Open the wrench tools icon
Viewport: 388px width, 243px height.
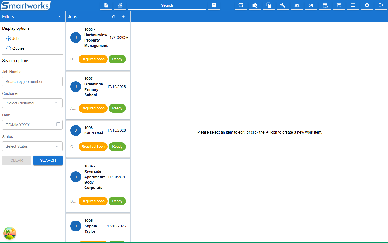coord(283,5)
